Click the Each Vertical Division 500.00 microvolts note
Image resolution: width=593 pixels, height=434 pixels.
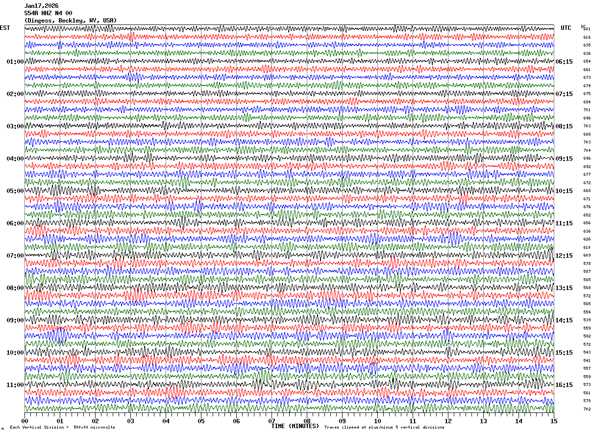pos(62,428)
